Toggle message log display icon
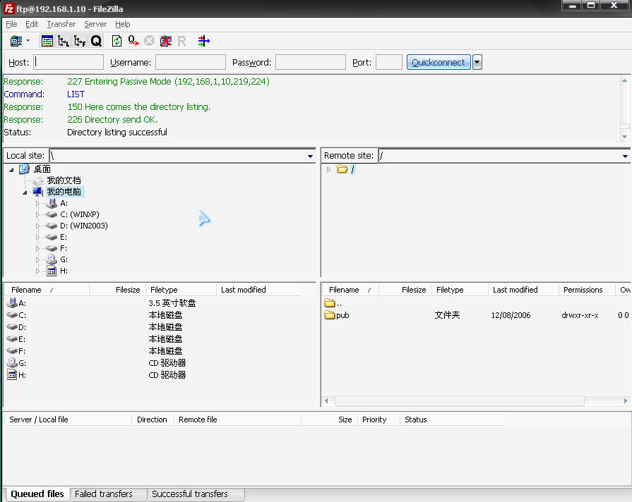 coord(47,41)
